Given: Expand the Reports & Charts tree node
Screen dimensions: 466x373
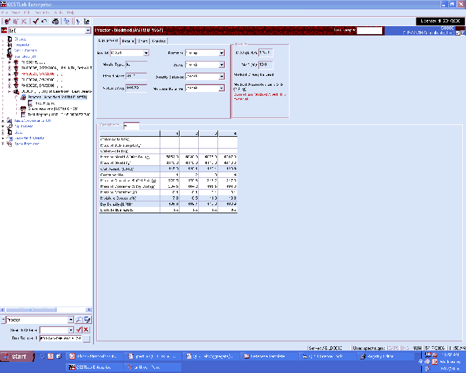Looking at the screenshot, I should pyautogui.click(x=3, y=138).
